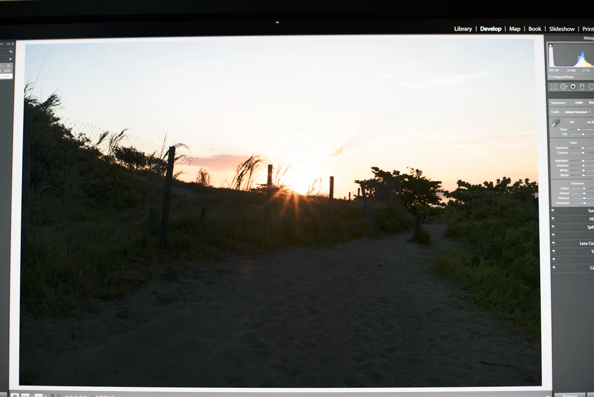This screenshot has width=594, height=397.
Task: Toggle the HSL panel switch
Action: point(553,219)
